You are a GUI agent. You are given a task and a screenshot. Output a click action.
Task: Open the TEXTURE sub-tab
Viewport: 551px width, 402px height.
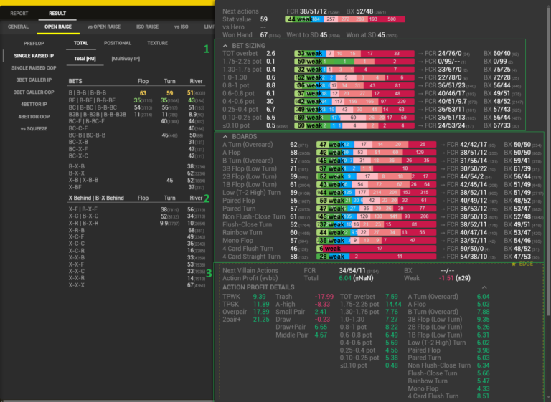[x=157, y=43]
